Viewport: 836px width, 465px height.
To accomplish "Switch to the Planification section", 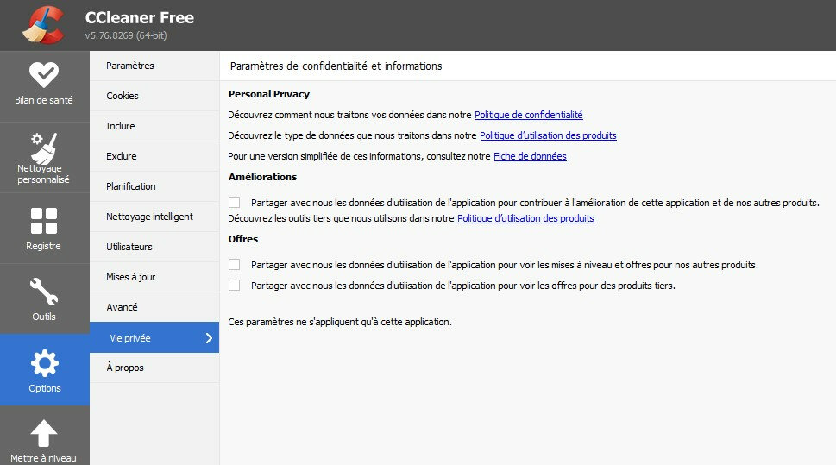I will click(131, 186).
